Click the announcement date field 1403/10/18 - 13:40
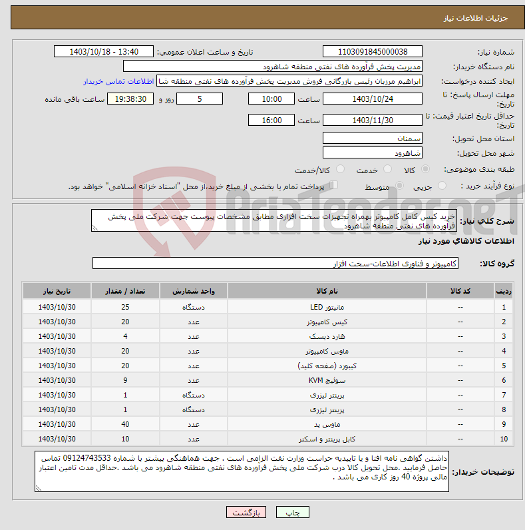525x530 pixels. (x=104, y=52)
